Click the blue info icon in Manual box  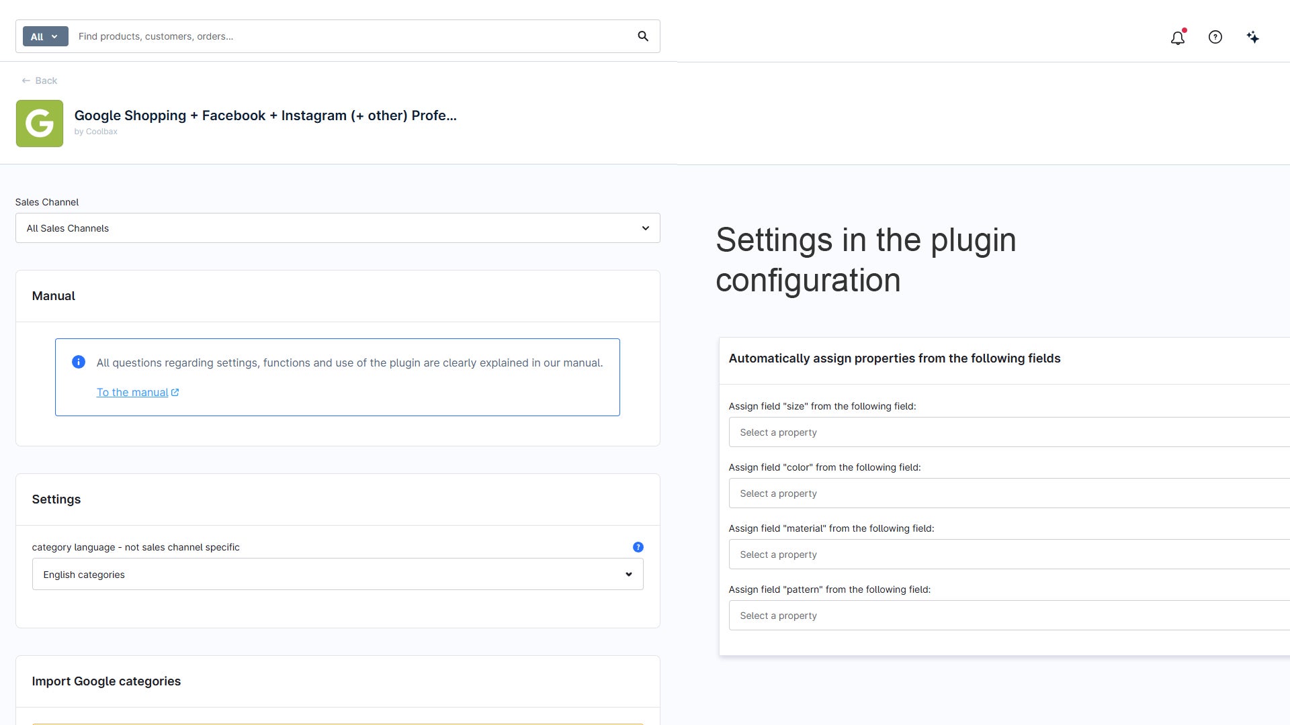79,362
